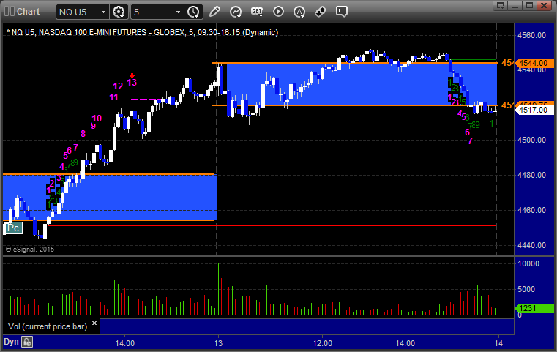This screenshot has height=352, width=557.
Task: Click the Chart window grip handle
Action: 10,12
